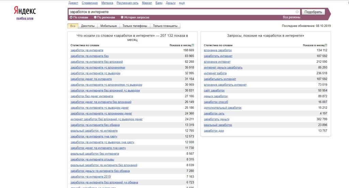Clear the search query with the X icon
The image size is (349, 188).
tap(297, 12)
